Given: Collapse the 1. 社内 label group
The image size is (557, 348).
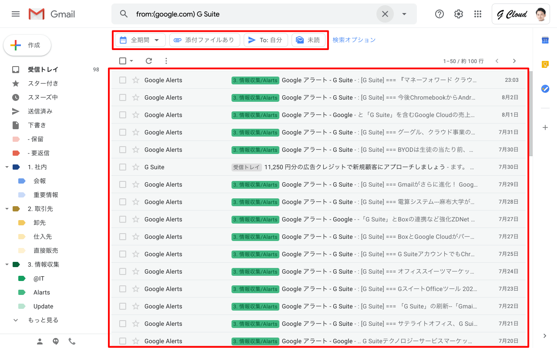Looking at the screenshot, I should pyautogui.click(x=7, y=167).
